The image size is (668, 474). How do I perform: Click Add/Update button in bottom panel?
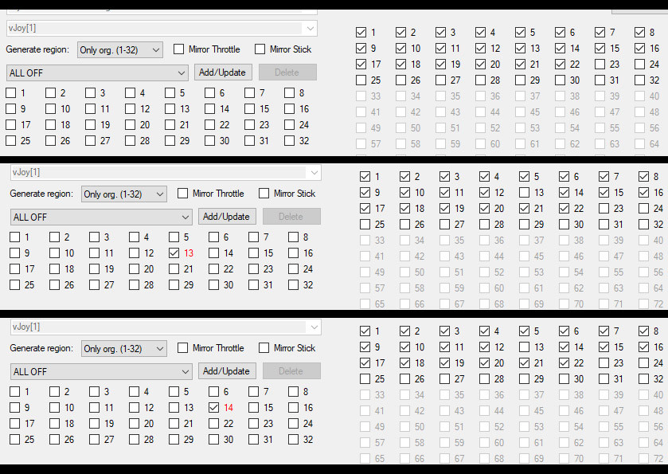227,371
